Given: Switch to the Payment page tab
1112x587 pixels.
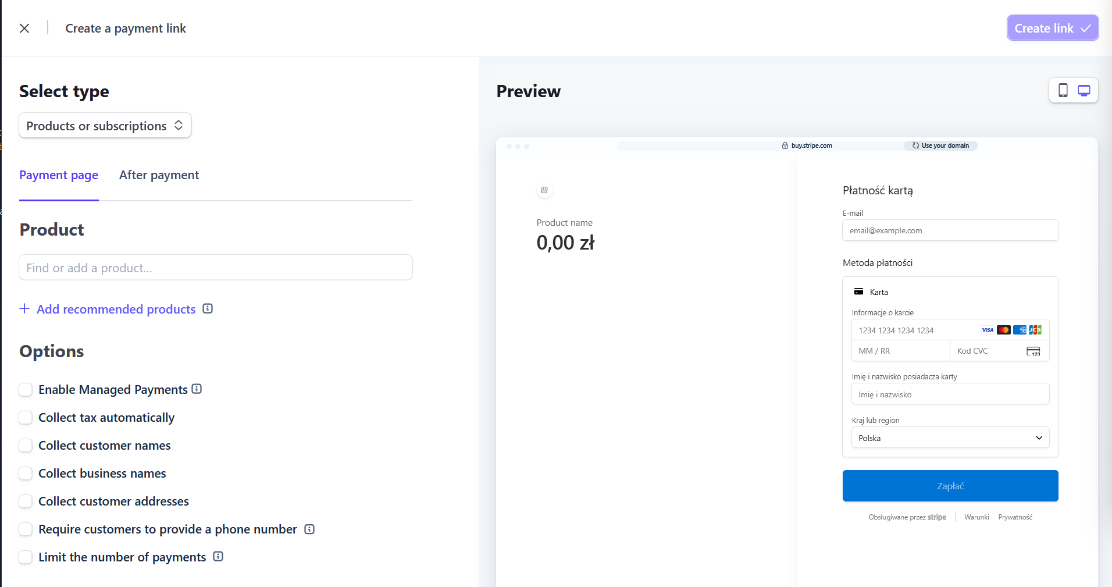Looking at the screenshot, I should [59, 175].
